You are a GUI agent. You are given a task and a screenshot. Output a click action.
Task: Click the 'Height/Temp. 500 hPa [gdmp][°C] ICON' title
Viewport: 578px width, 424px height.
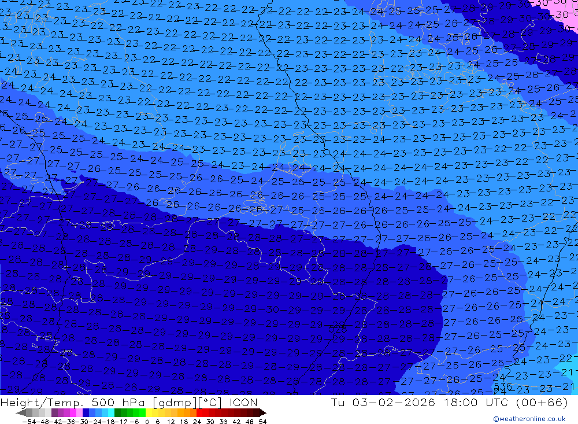coord(129,402)
